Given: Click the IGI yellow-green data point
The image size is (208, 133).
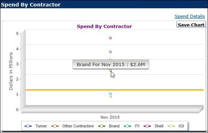Looking at the screenshot, I should point(110,96).
